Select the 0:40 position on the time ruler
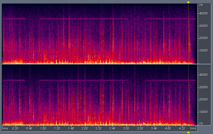The image size is (213, 134). (29, 129)
